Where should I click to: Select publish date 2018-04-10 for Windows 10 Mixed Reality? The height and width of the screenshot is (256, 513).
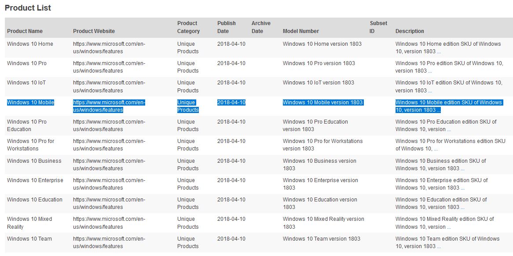[x=231, y=219]
